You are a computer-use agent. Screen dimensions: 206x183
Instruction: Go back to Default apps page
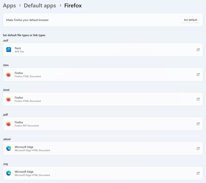point(40,5)
